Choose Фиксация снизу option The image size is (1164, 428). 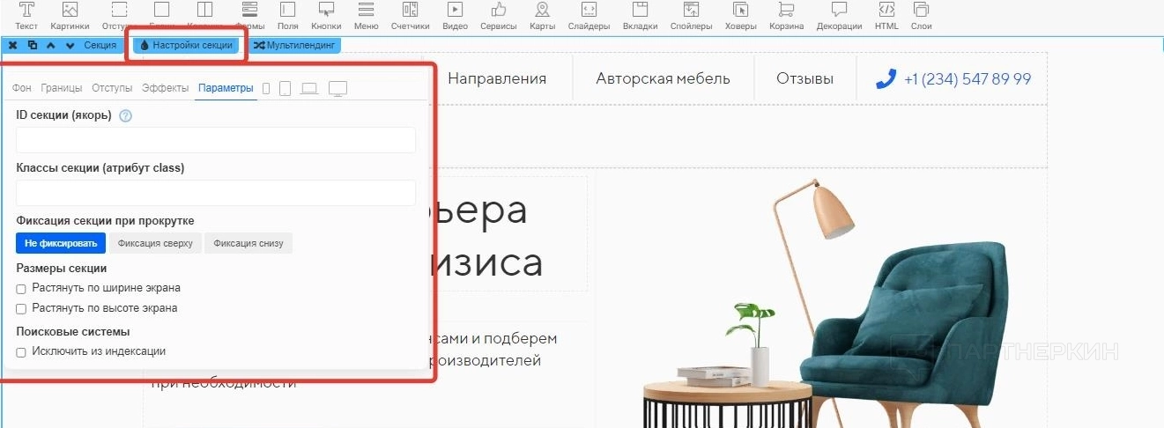click(248, 243)
